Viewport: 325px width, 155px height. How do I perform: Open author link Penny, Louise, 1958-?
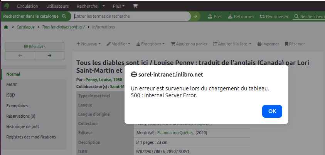coord(105,80)
